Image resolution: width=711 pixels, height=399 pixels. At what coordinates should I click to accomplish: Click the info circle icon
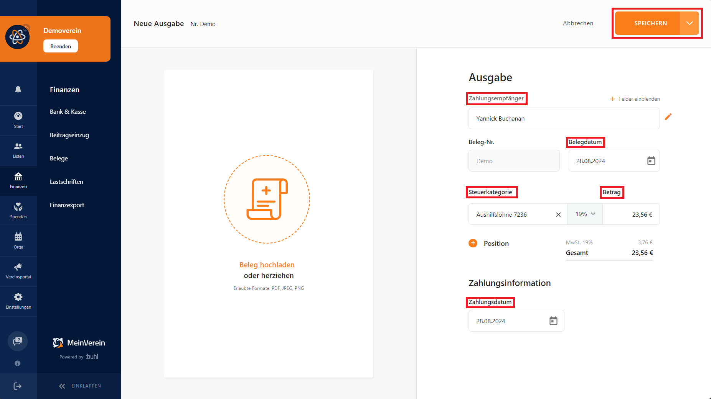tap(18, 363)
